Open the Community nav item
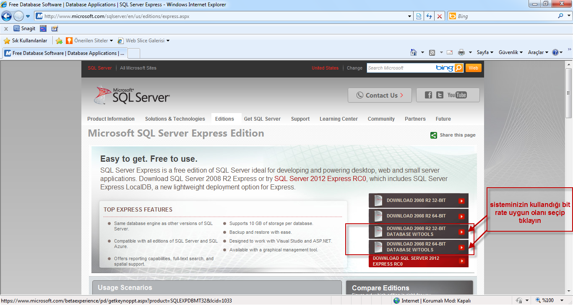573x305 pixels. [x=381, y=119]
